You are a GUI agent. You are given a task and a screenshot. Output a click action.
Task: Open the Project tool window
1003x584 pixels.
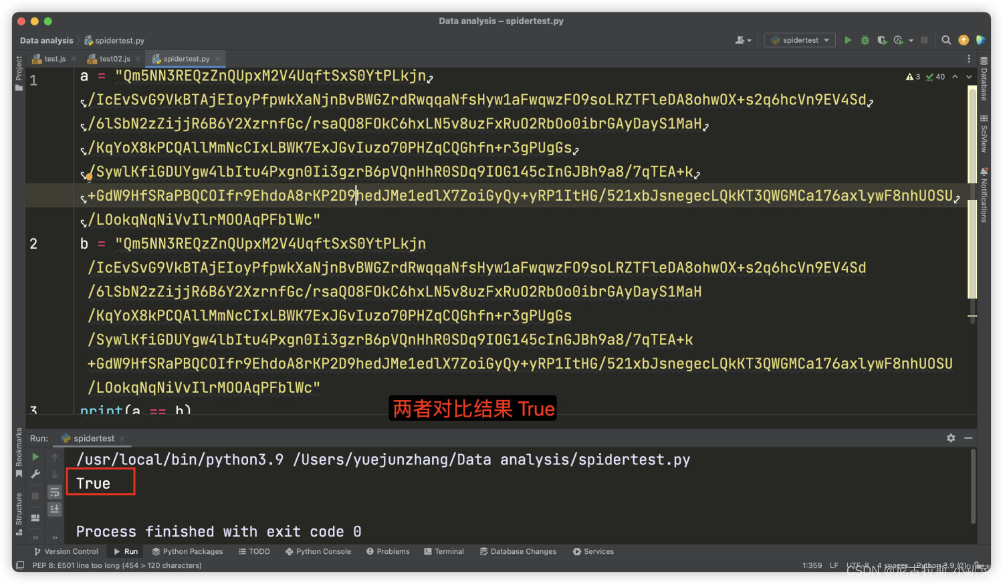coord(19,73)
